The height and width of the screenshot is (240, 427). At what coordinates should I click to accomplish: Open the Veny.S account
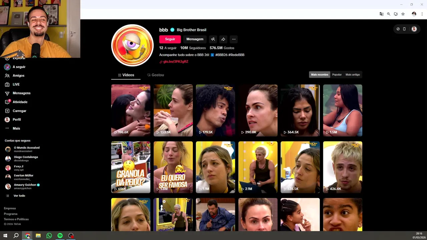coord(15,168)
